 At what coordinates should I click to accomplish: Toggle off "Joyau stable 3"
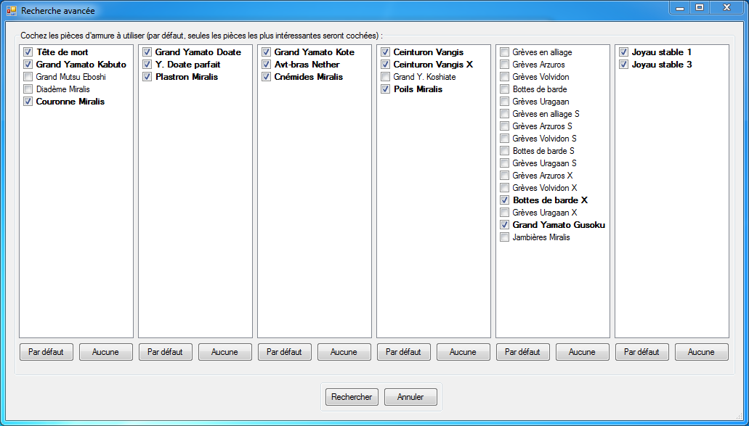623,65
